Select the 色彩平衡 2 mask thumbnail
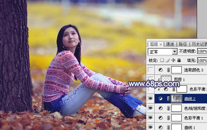The image size is (207, 130). coord(182,89)
